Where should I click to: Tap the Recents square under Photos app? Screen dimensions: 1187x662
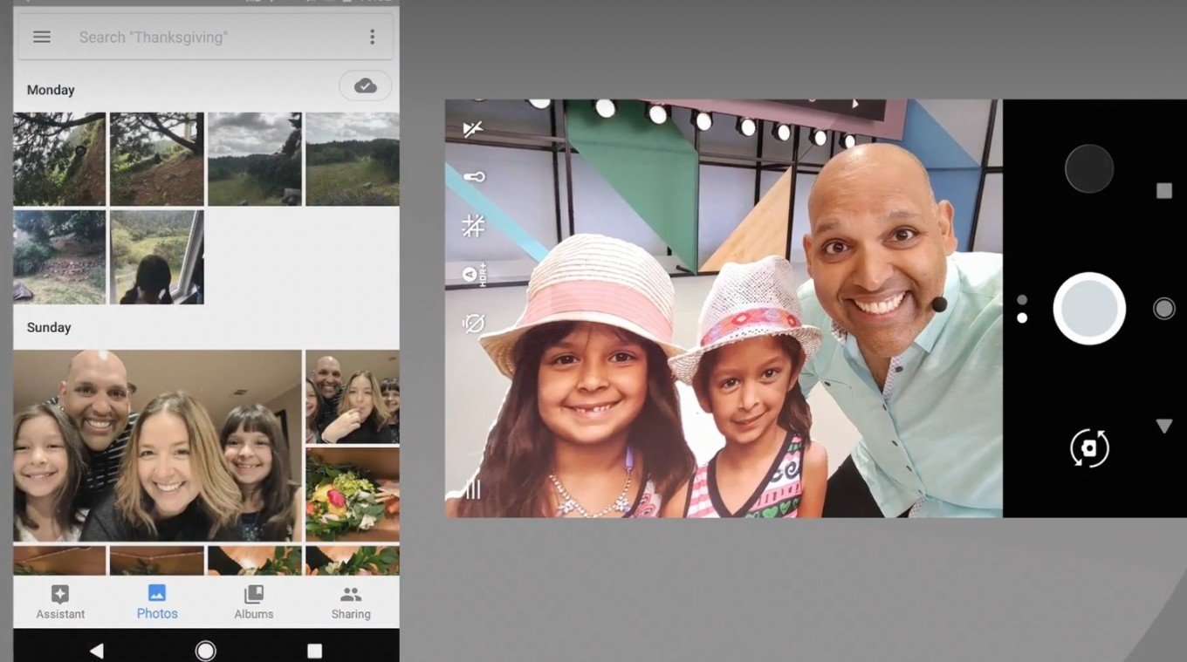click(314, 651)
